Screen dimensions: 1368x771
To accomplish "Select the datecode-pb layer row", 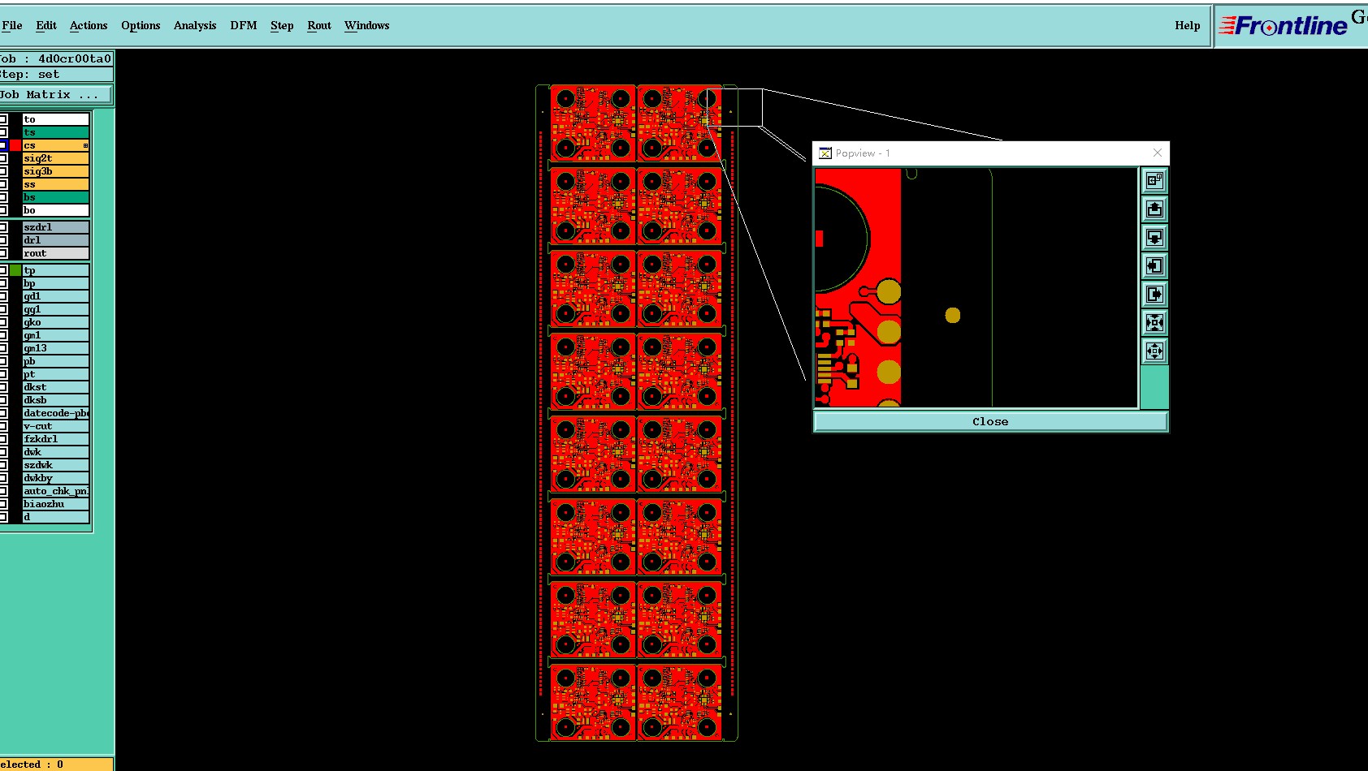I will [x=55, y=413].
